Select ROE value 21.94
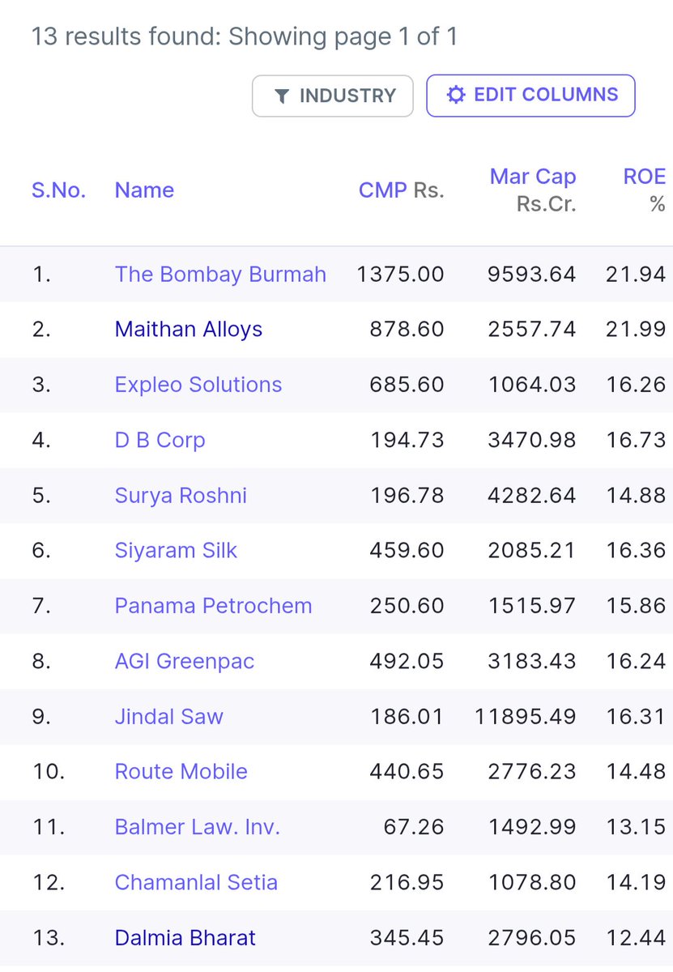Viewport: 673px width, 972px height. click(x=636, y=275)
